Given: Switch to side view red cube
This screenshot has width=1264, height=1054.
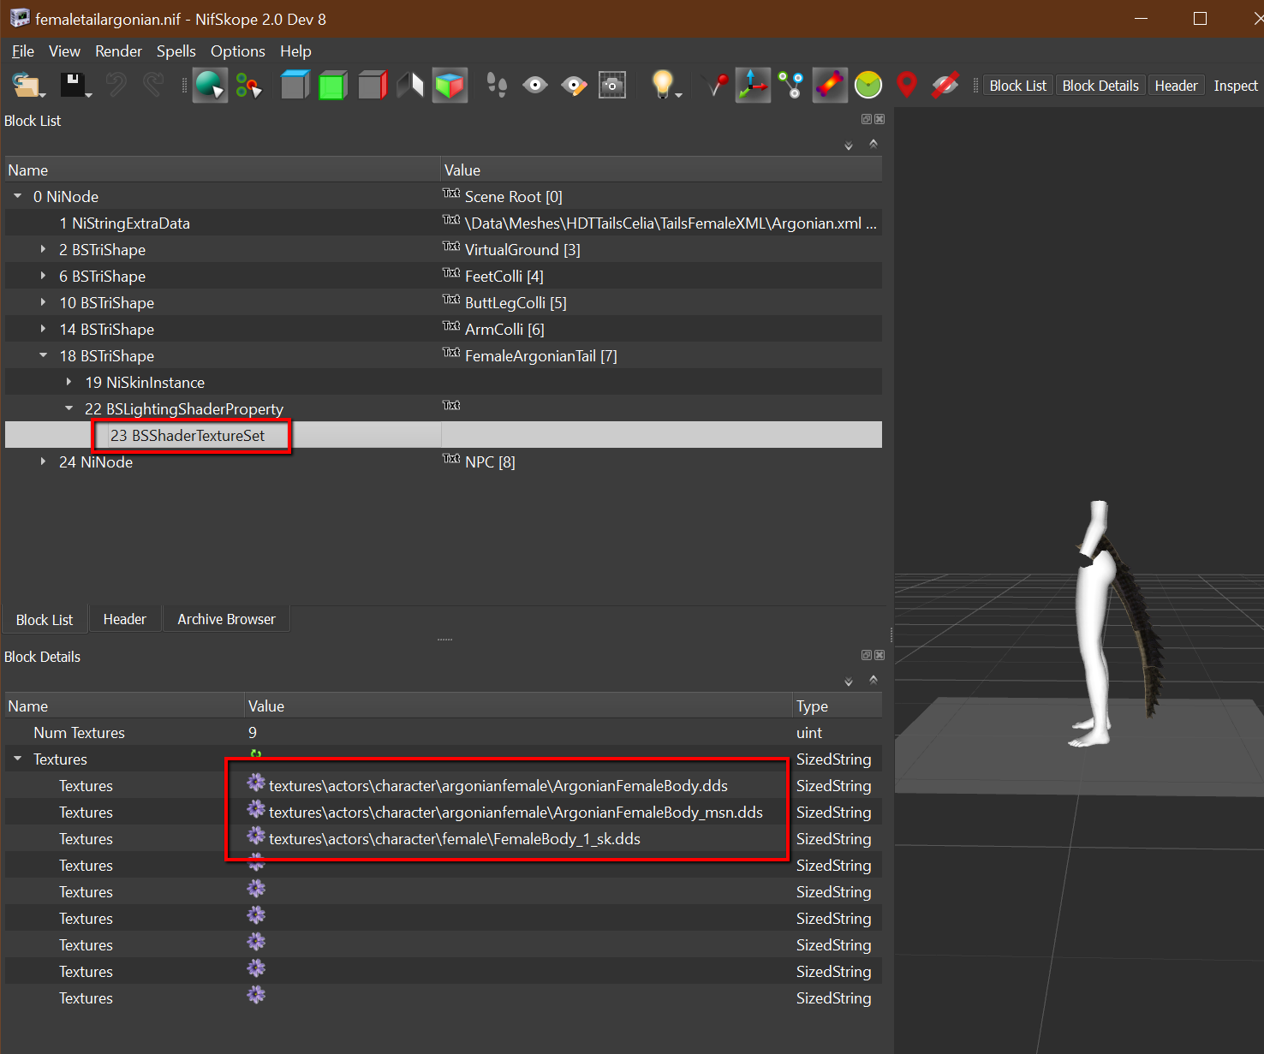Looking at the screenshot, I should (372, 85).
